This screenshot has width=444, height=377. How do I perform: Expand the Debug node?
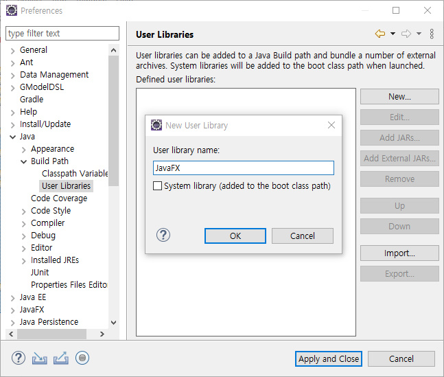click(x=24, y=236)
